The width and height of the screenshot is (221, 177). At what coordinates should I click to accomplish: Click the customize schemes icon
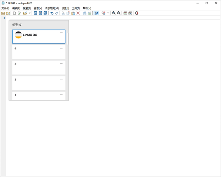pyautogui.click(x=130, y=13)
